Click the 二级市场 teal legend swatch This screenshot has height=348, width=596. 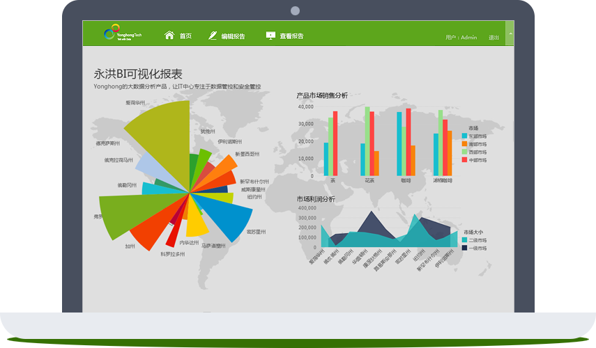(464, 240)
